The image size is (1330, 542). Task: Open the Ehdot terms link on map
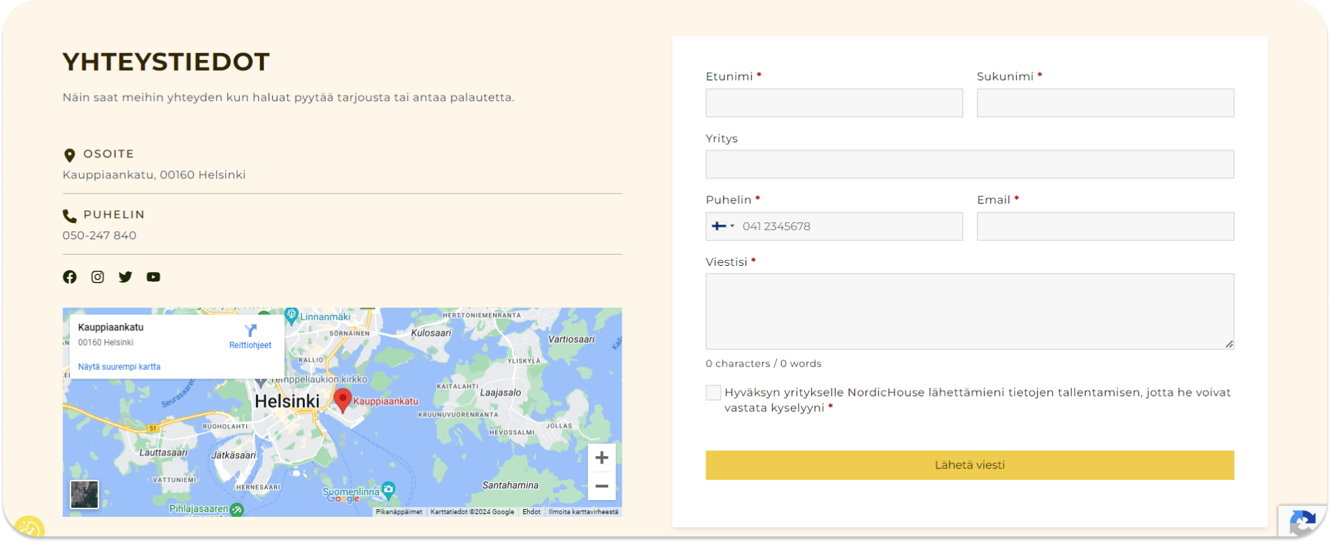(531, 512)
